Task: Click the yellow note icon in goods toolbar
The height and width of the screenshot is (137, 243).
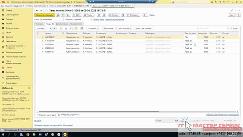Action: tap(76, 29)
